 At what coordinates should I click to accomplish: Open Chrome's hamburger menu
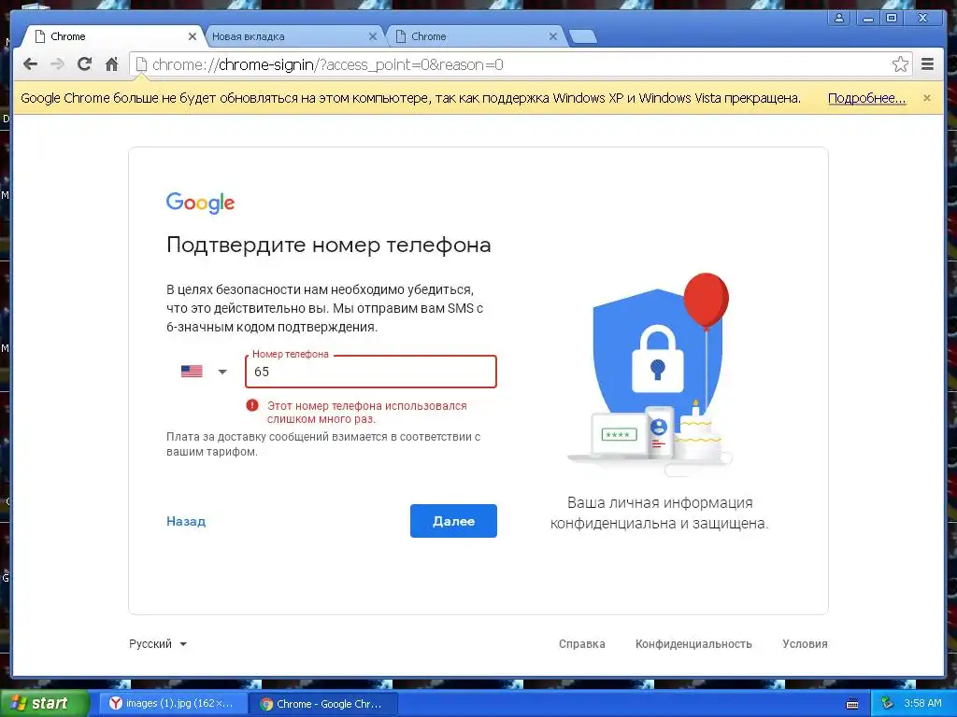(928, 64)
